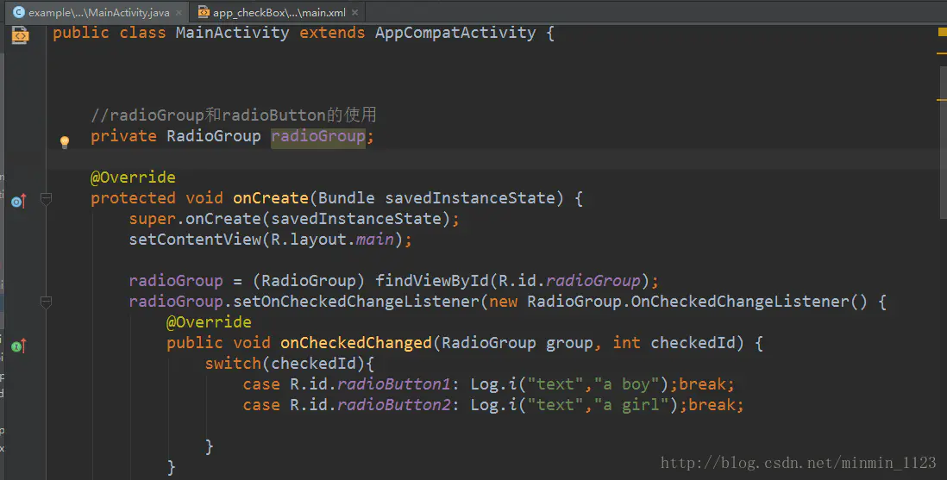Click the new keyword before RadioGroup.OnCheckedChangeListener
Image resolution: width=947 pixels, height=480 pixels.
(503, 302)
